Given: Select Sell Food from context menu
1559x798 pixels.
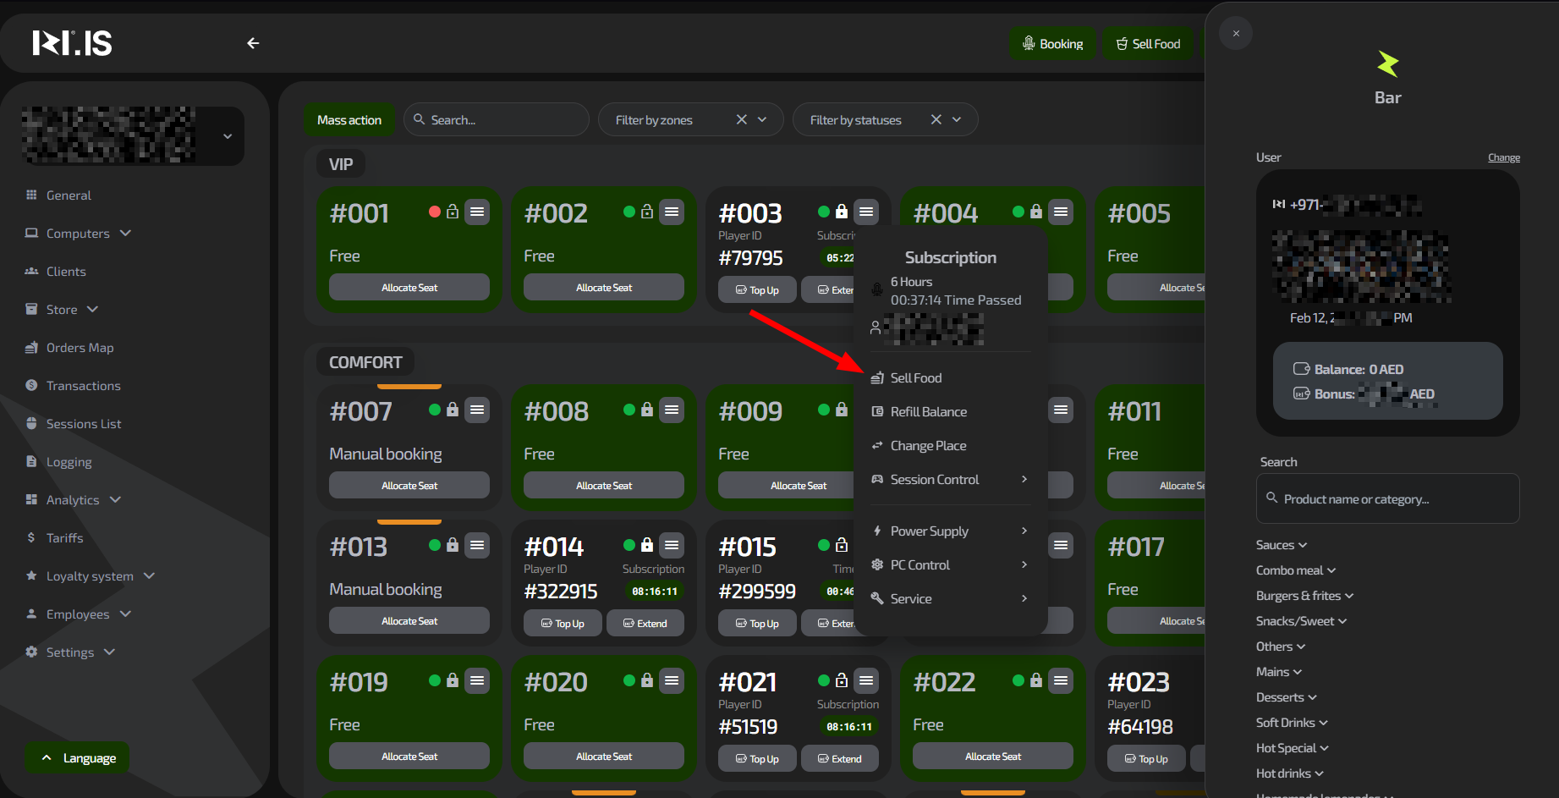Looking at the screenshot, I should pos(915,378).
